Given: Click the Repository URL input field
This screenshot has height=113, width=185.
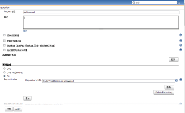Looking at the screenshot, I should [108, 81].
